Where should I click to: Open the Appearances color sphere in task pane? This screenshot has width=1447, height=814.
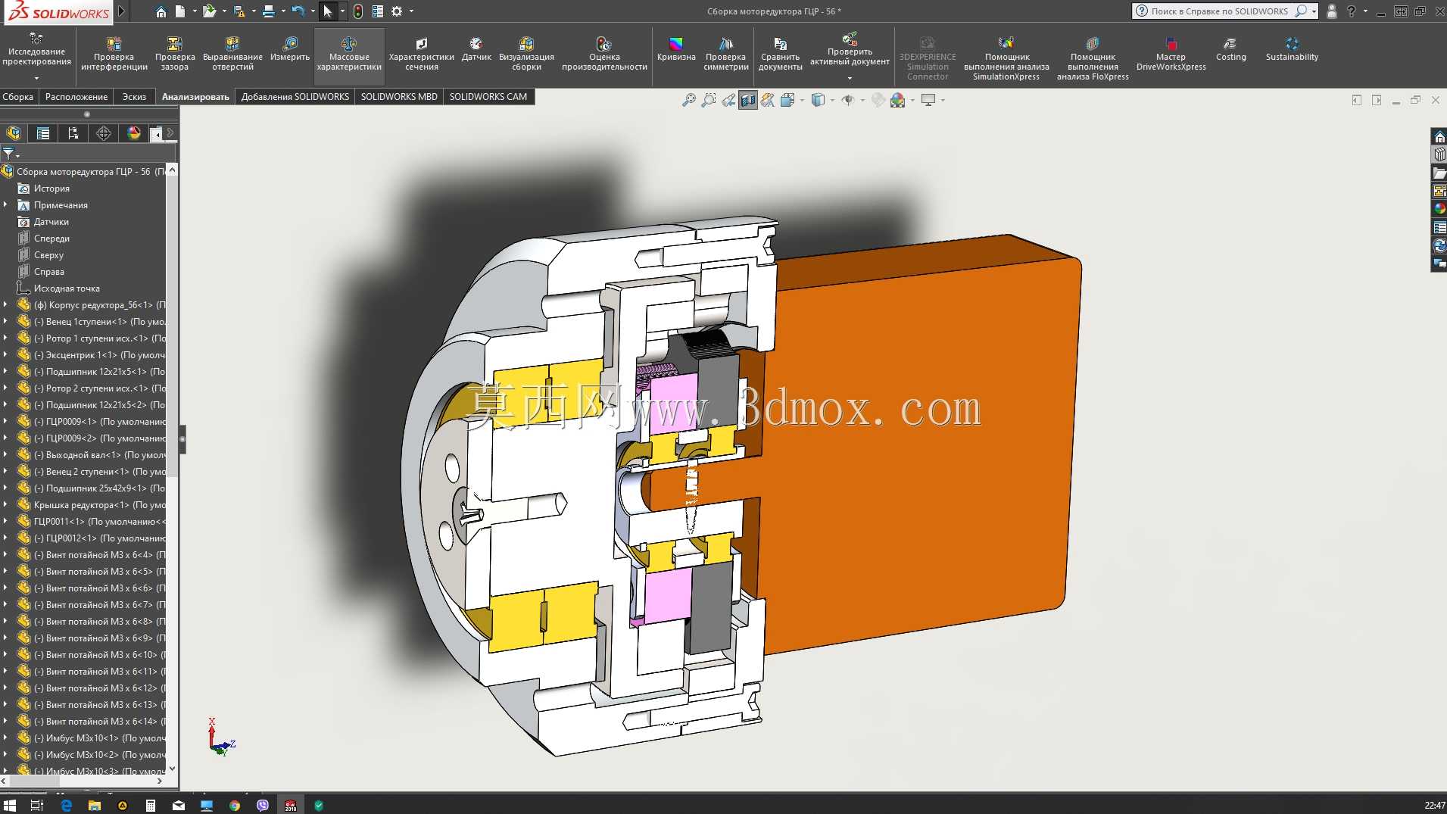pos(1439,209)
